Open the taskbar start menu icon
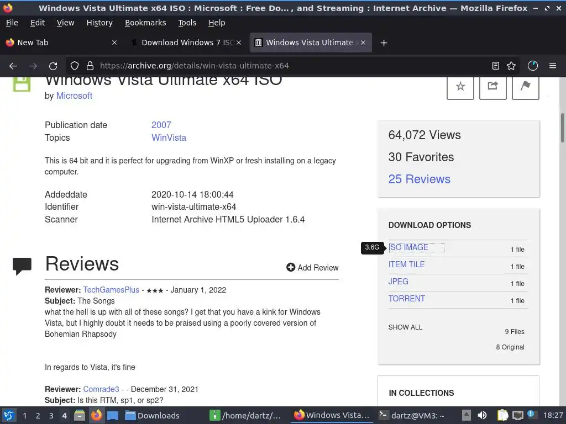Viewport: 566px width, 424px height. pyautogui.click(x=9, y=415)
